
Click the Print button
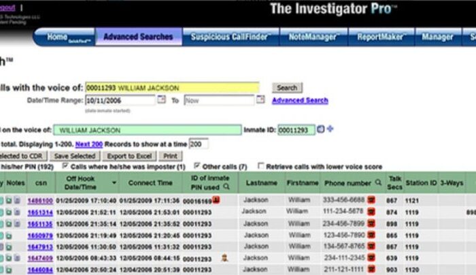pos(170,156)
